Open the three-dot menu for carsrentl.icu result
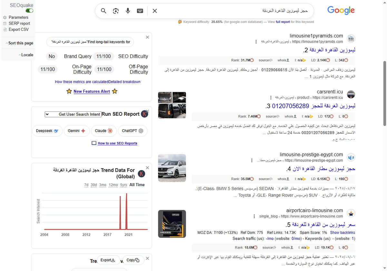This screenshot has height=271, width=387. pyautogui.click(x=271, y=97)
